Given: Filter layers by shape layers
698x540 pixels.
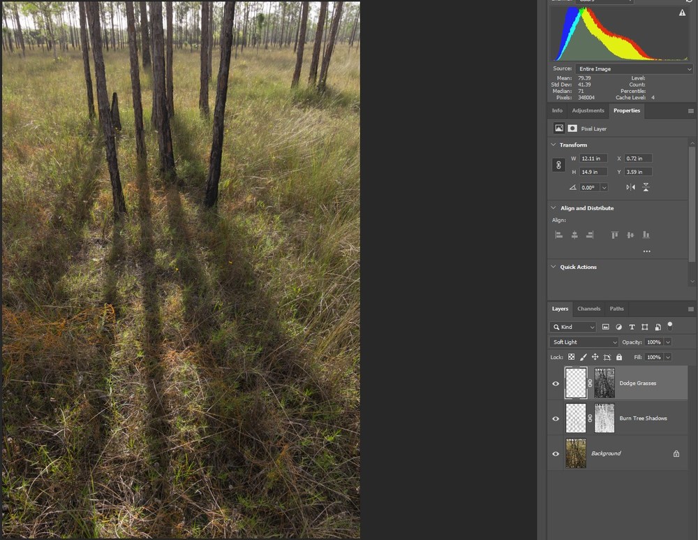Looking at the screenshot, I should click(644, 327).
